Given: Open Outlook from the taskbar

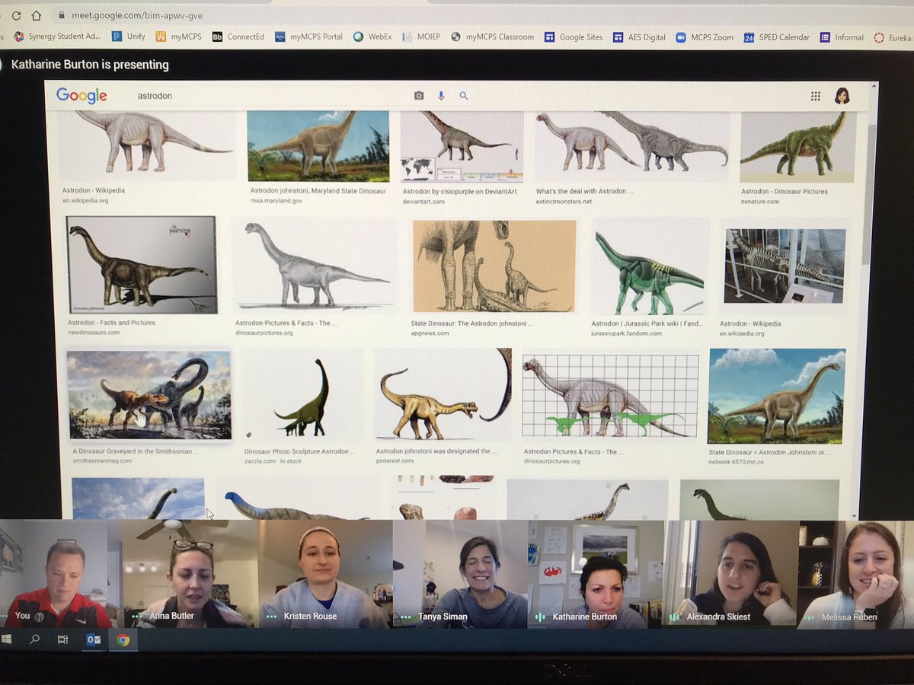Looking at the screenshot, I should pyautogui.click(x=93, y=640).
